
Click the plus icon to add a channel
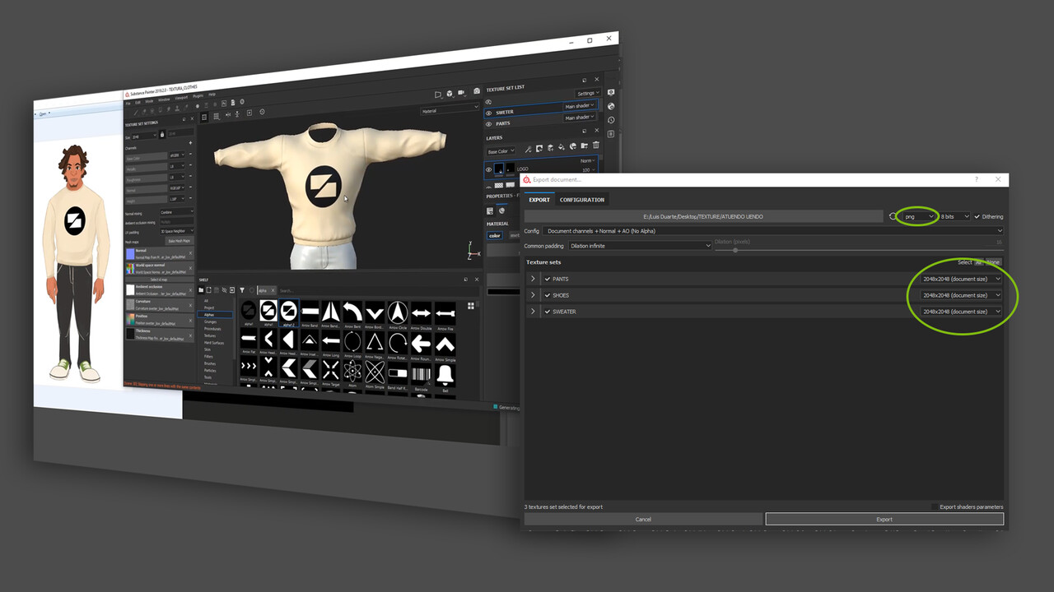[190, 143]
